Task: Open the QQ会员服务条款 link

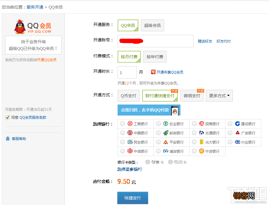Action: [33, 118]
